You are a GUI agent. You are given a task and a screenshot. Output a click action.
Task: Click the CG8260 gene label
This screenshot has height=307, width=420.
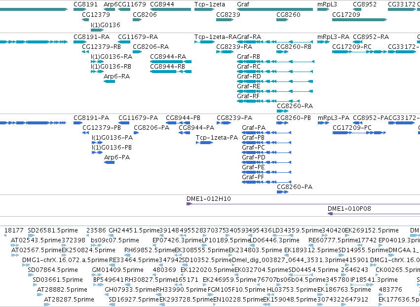pos(289,14)
